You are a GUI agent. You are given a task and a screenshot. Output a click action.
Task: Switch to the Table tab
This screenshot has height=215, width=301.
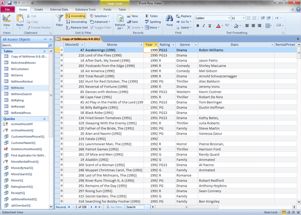click(x=122, y=9)
